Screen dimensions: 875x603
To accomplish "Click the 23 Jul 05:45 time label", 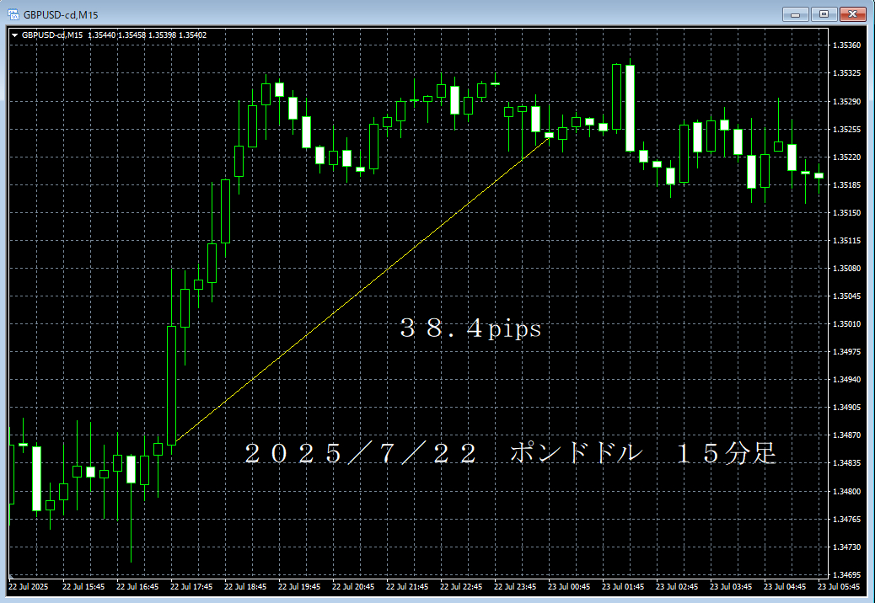I will 839,587.
